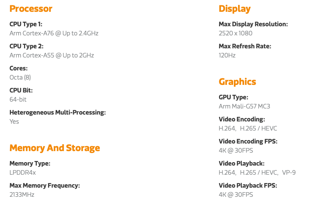
Task: Select the Arm Cortex-A76 CPU value text
Action: point(54,33)
